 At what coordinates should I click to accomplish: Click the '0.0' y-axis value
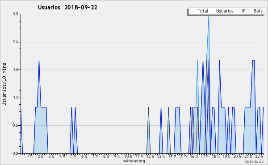(15, 153)
